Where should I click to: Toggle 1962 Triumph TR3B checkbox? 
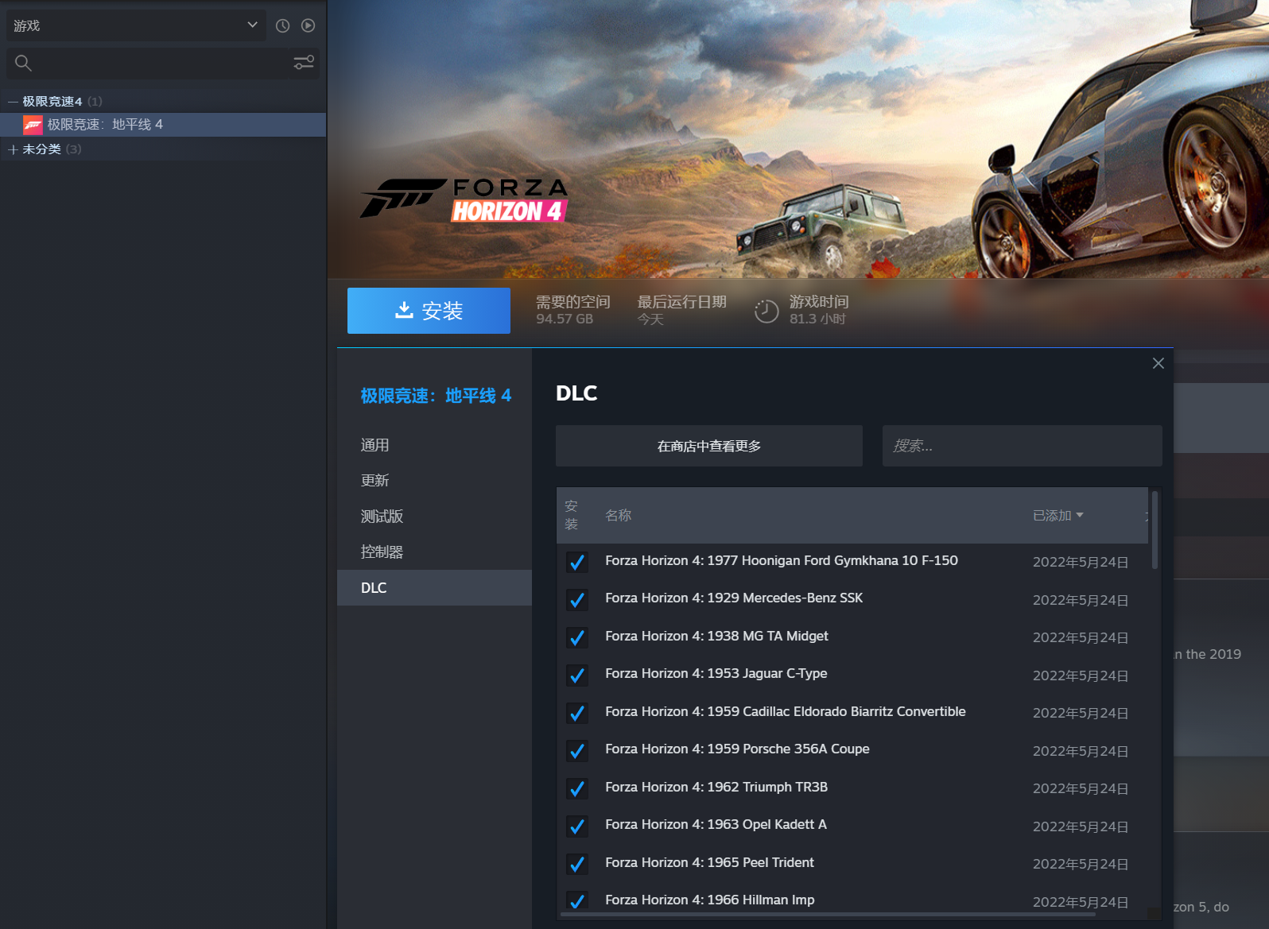tap(577, 788)
